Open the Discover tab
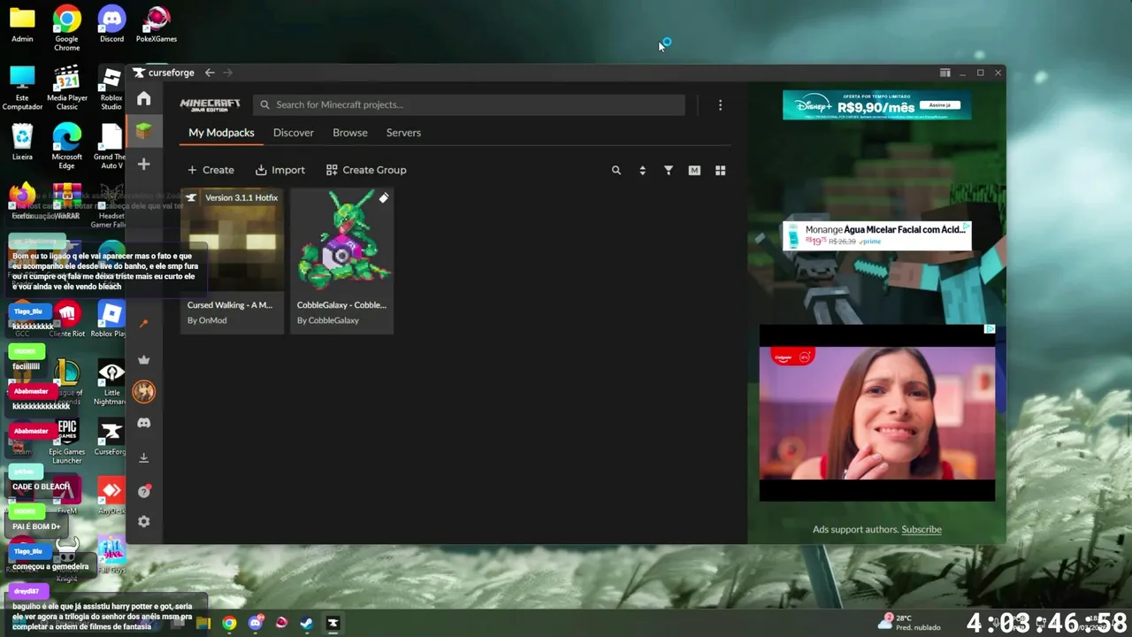Screen dimensions: 1132x637 pyautogui.click(x=294, y=133)
